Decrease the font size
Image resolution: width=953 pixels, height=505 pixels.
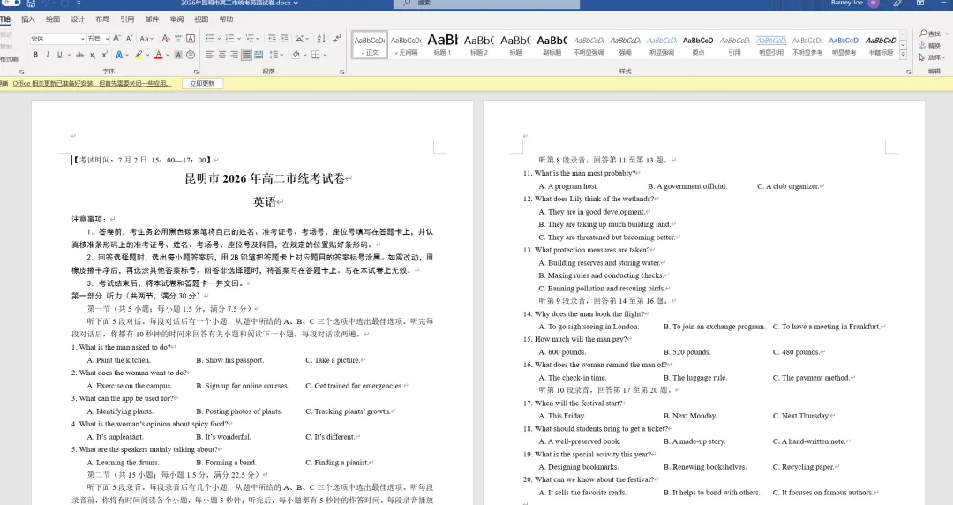click(x=129, y=38)
